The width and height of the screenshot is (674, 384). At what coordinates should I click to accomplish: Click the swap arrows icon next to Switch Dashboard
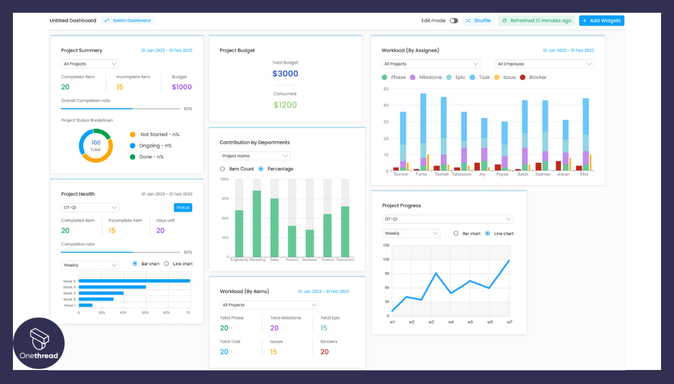tap(106, 20)
